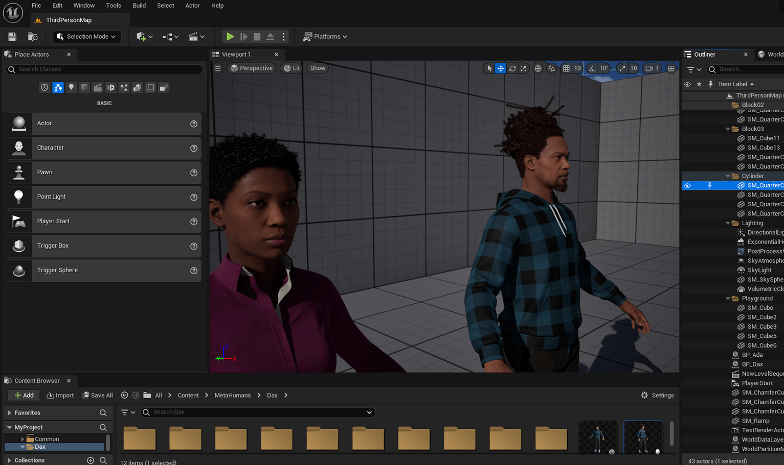784x465 pixels.
Task: Click the Show button in viewport
Action: (318, 68)
